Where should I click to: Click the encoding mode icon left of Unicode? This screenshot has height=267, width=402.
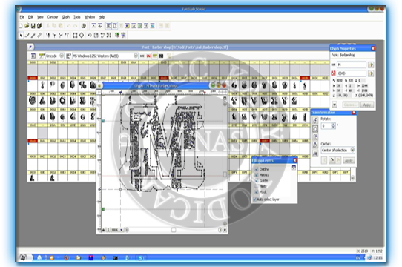click(42, 56)
